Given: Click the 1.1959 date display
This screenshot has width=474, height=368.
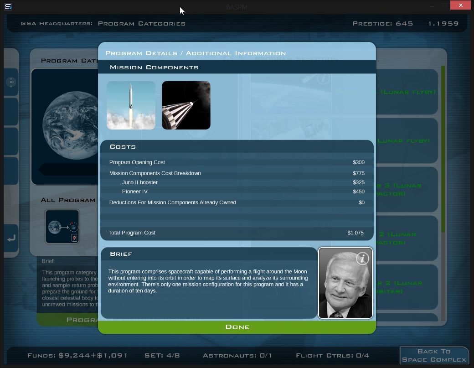Looking at the screenshot, I should (x=443, y=24).
